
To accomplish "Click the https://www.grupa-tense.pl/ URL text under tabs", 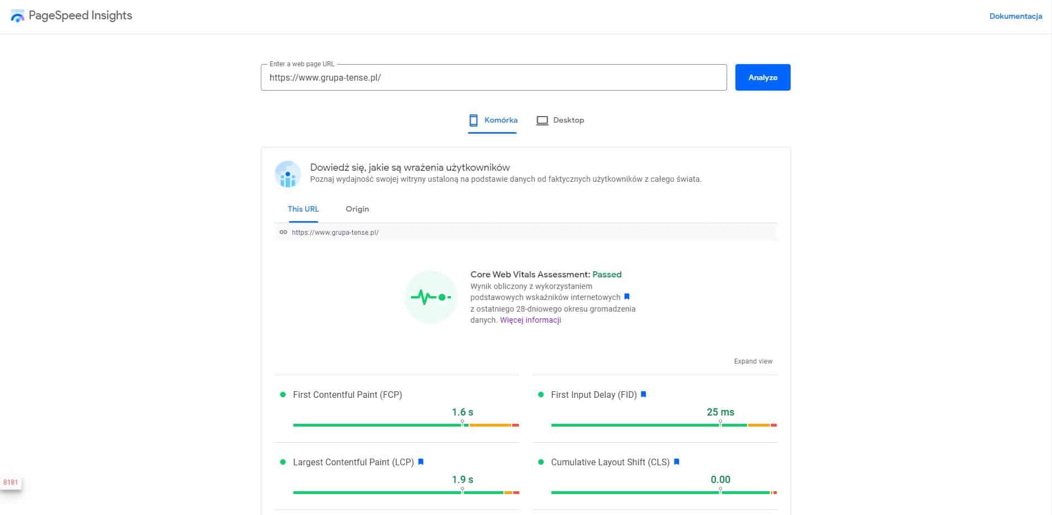I will coord(335,233).
